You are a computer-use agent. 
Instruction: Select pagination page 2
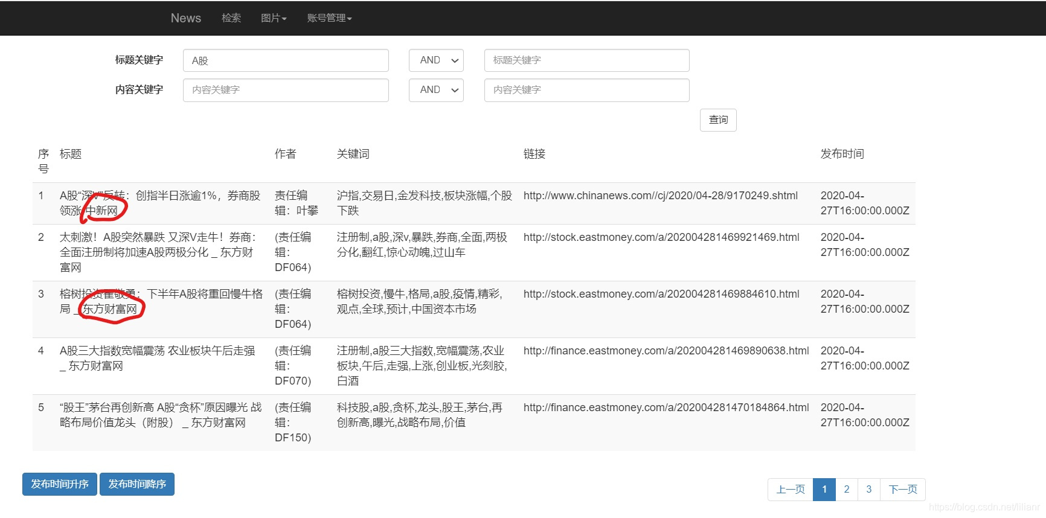tap(847, 490)
